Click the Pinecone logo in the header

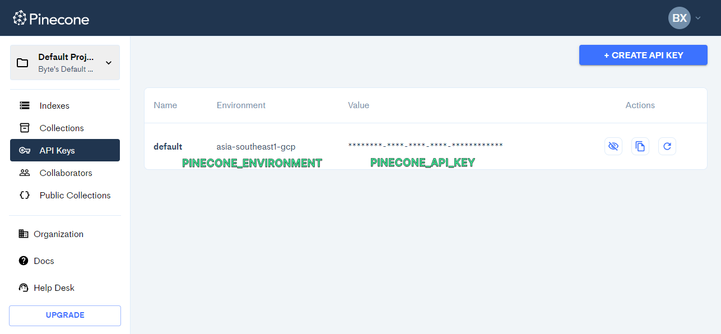tap(50, 18)
